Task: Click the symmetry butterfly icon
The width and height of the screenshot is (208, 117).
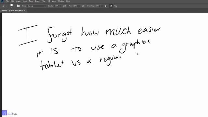Action: (116, 6)
